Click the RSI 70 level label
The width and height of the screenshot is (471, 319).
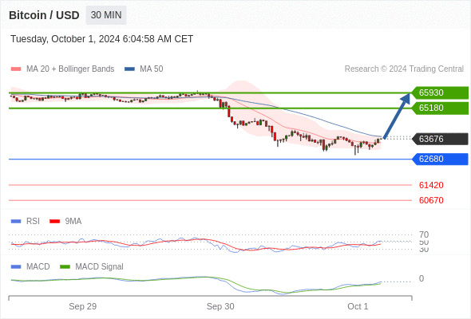click(424, 234)
